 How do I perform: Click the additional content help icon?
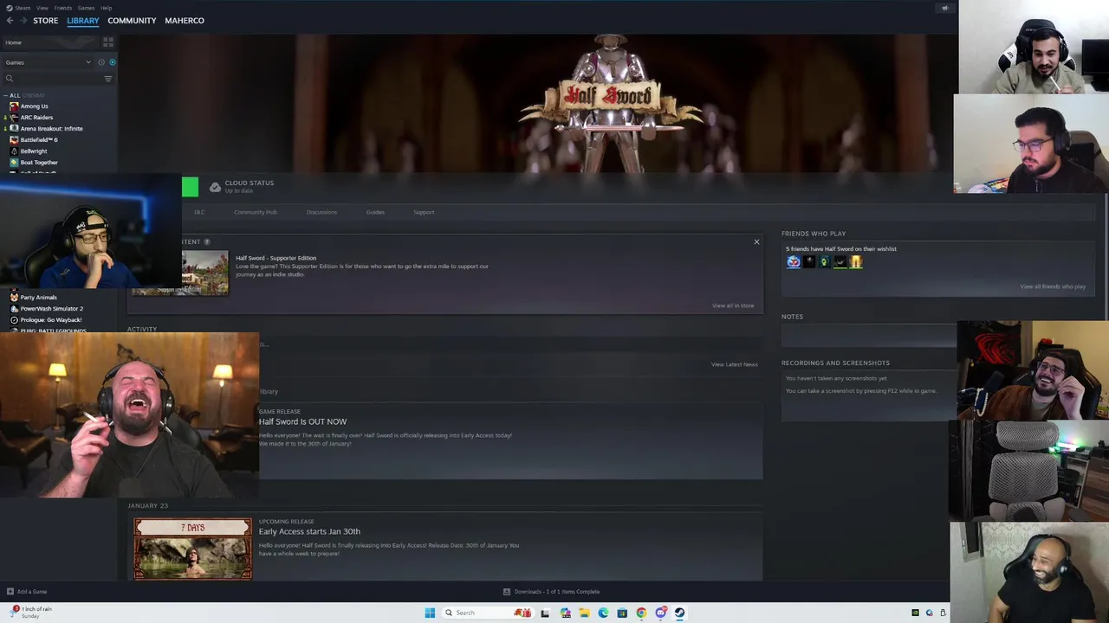[x=206, y=242]
